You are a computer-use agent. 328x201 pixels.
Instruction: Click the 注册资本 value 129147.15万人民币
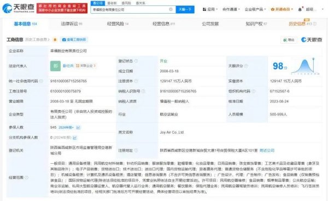point(175,81)
